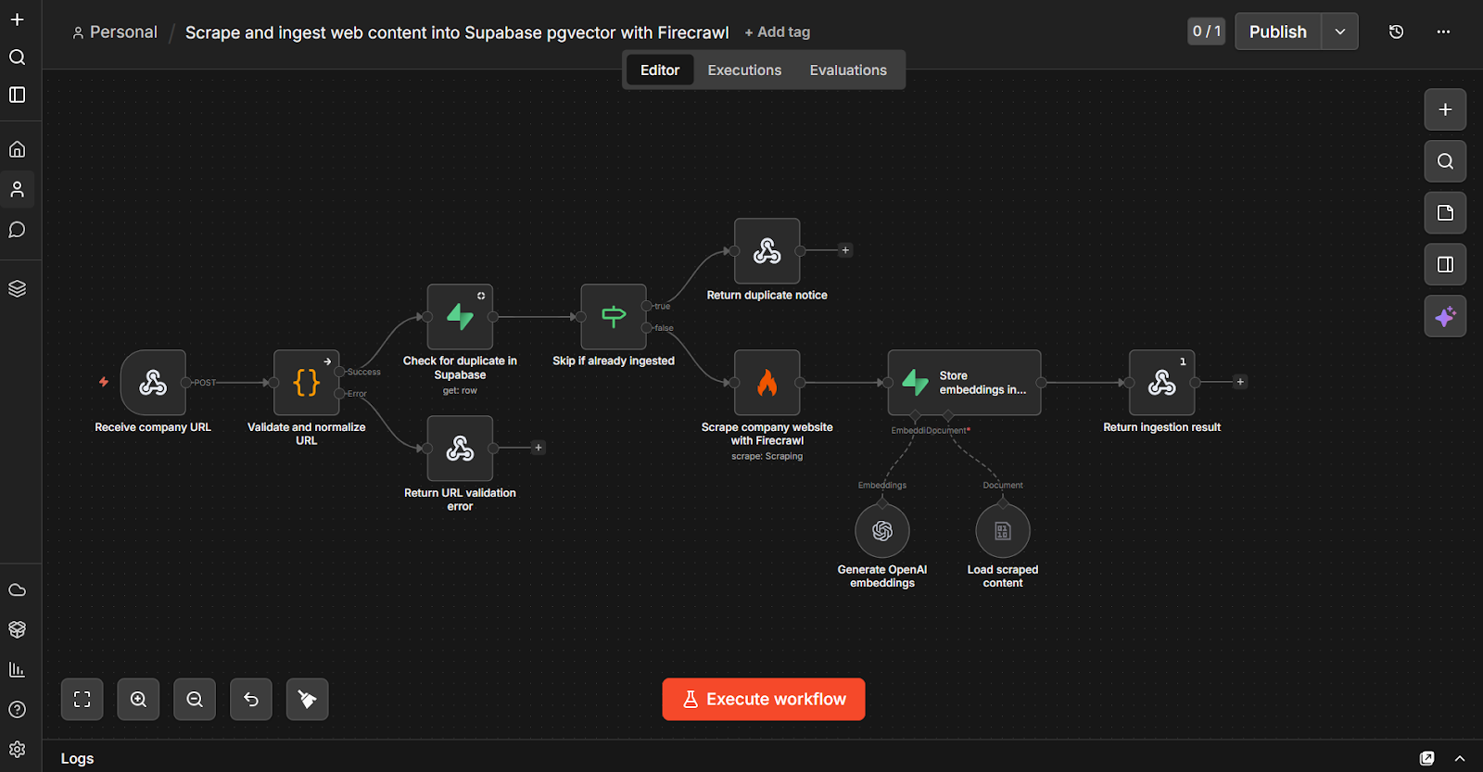Toggle the right side panel view
Image resolution: width=1483 pixels, height=772 pixels.
1444,264
